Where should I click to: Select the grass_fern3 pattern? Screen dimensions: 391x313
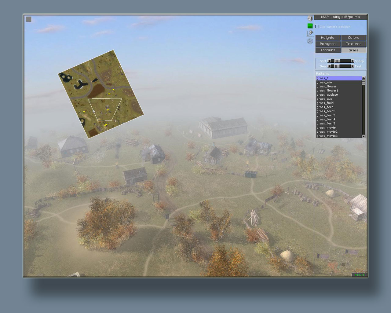pos(339,115)
